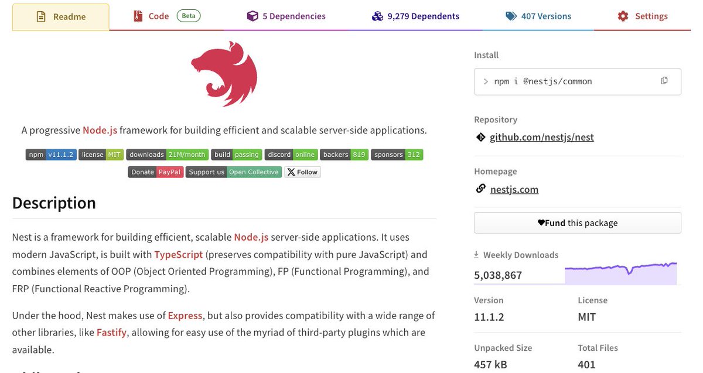Click the NestJS logo image
703x373 pixels.
pyautogui.click(x=224, y=73)
